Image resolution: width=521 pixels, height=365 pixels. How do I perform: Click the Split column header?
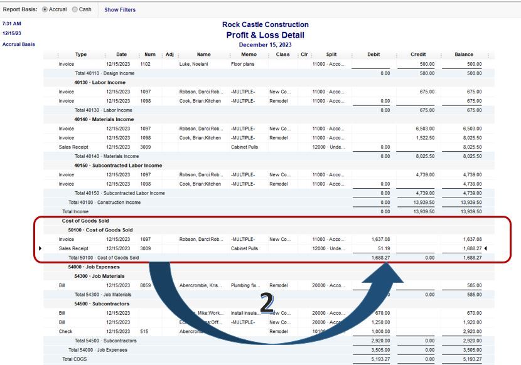pos(331,55)
